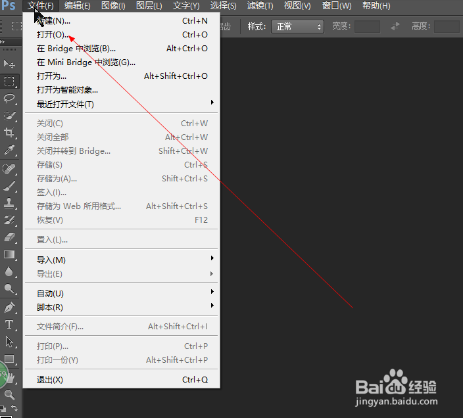The width and height of the screenshot is (463, 418).
Task: Open the 选择(S) menu
Action: 223,6
